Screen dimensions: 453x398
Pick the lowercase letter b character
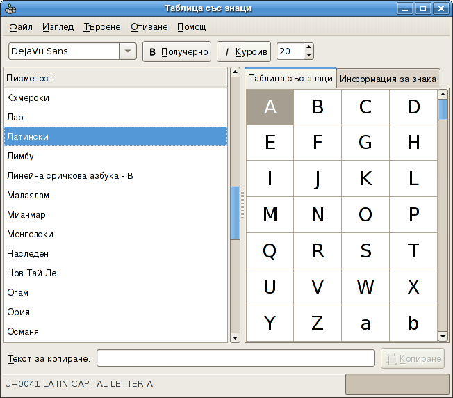[413, 323]
